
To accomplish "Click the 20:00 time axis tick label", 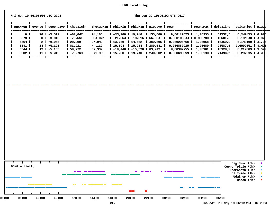I will point(131,198).
